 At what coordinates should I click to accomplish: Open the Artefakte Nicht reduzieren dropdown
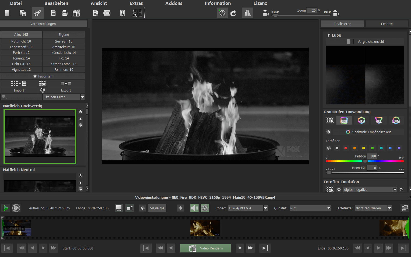pos(373,208)
